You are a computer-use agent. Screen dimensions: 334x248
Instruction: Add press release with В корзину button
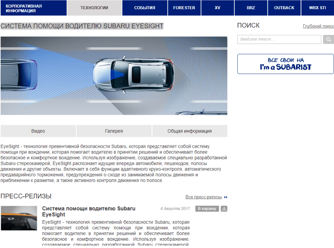tap(207, 208)
